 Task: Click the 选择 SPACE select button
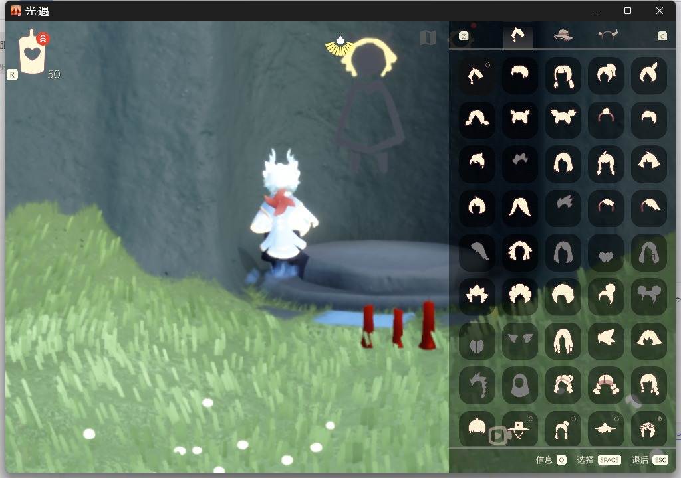click(x=599, y=460)
